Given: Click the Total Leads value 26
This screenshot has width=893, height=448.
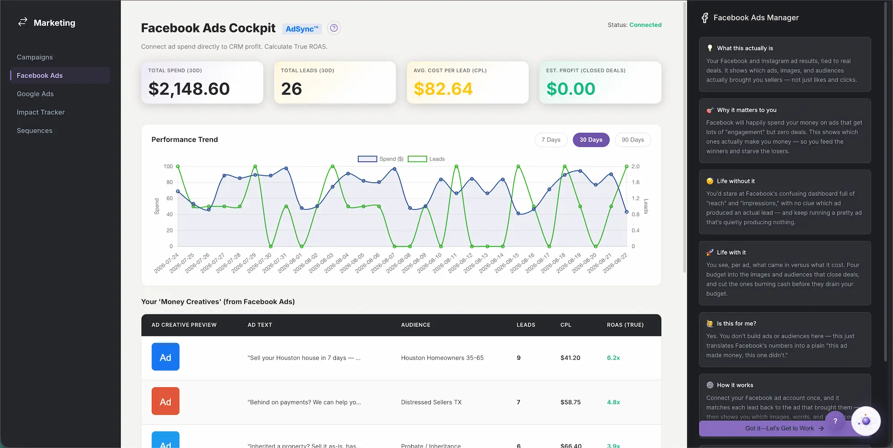Looking at the screenshot, I should pos(292,89).
